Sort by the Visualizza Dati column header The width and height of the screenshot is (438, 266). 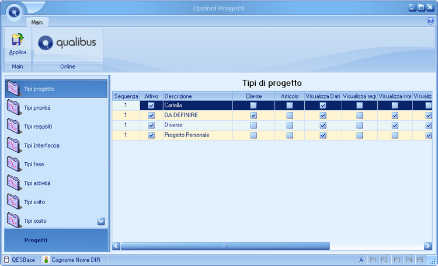323,96
